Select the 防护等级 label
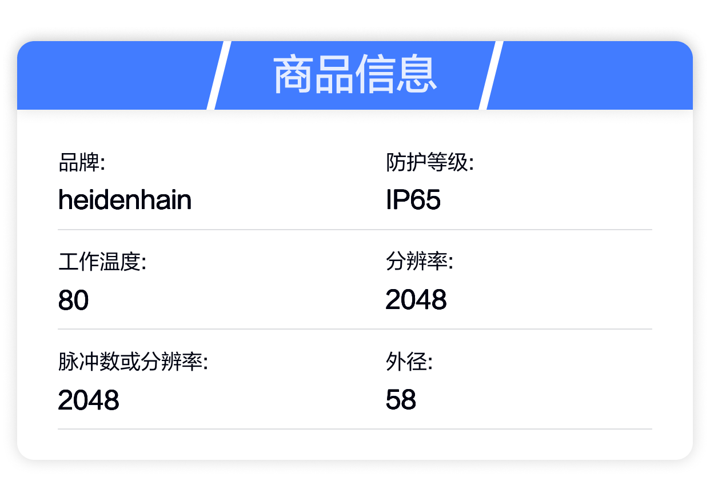The width and height of the screenshot is (710, 501). click(430, 163)
